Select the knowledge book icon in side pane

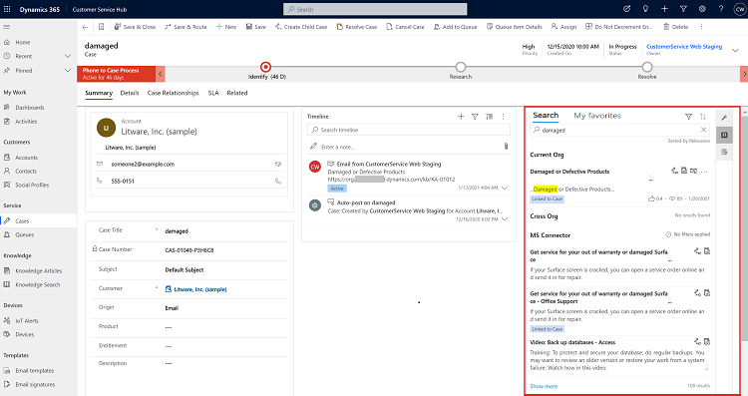tap(724, 135)
